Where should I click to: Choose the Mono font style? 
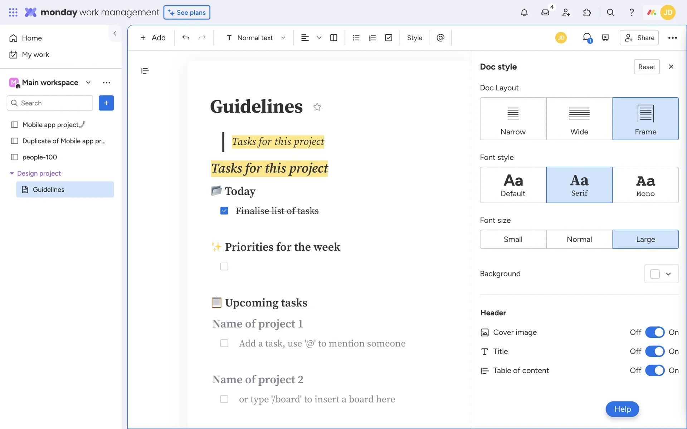point(645,185)
